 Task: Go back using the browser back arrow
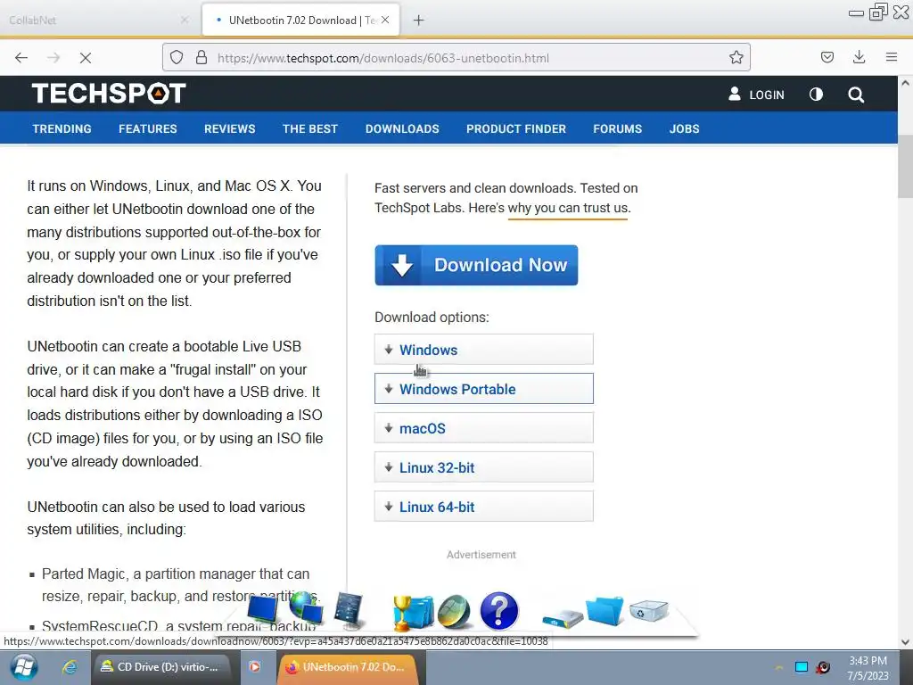[x=21, y=58]
